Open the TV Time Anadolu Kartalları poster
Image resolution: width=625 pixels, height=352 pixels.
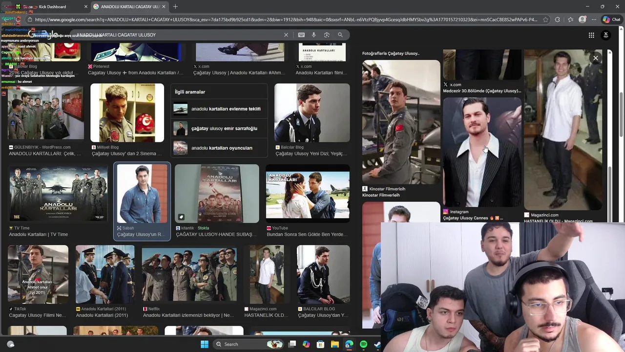[58, 194]
